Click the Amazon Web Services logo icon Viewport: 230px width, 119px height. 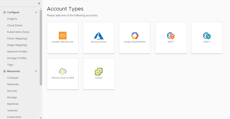pyautogui.click(x=63, y=36)
